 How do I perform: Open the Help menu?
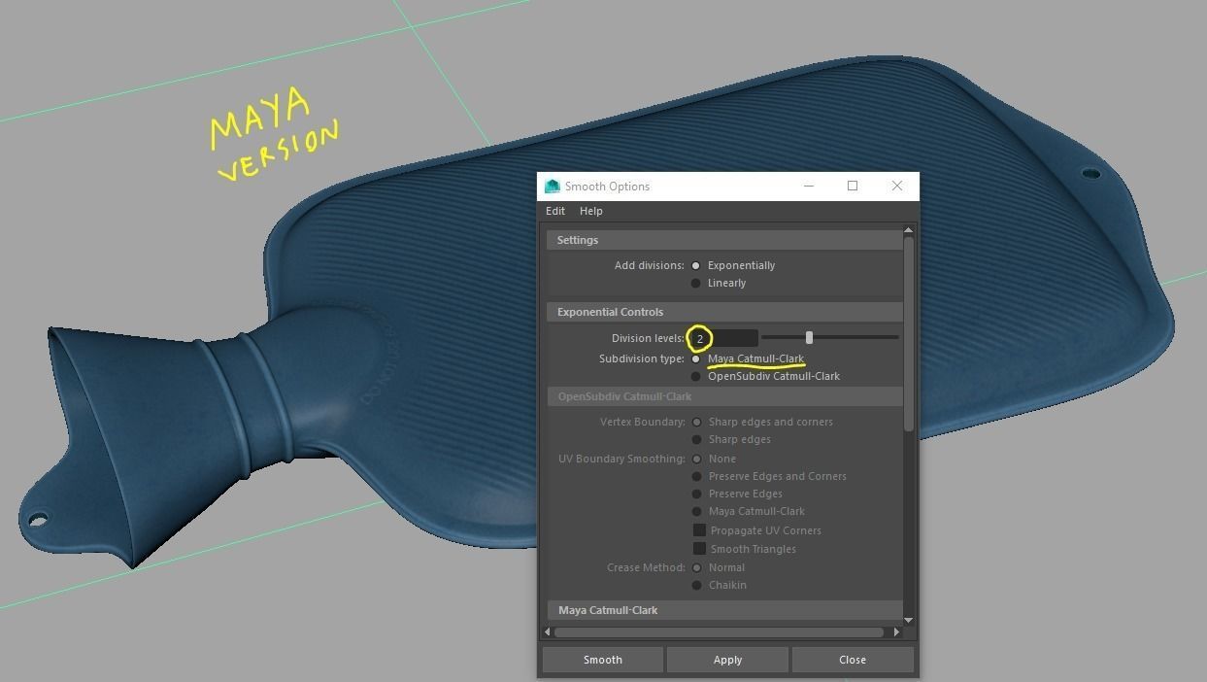[591, 211]
